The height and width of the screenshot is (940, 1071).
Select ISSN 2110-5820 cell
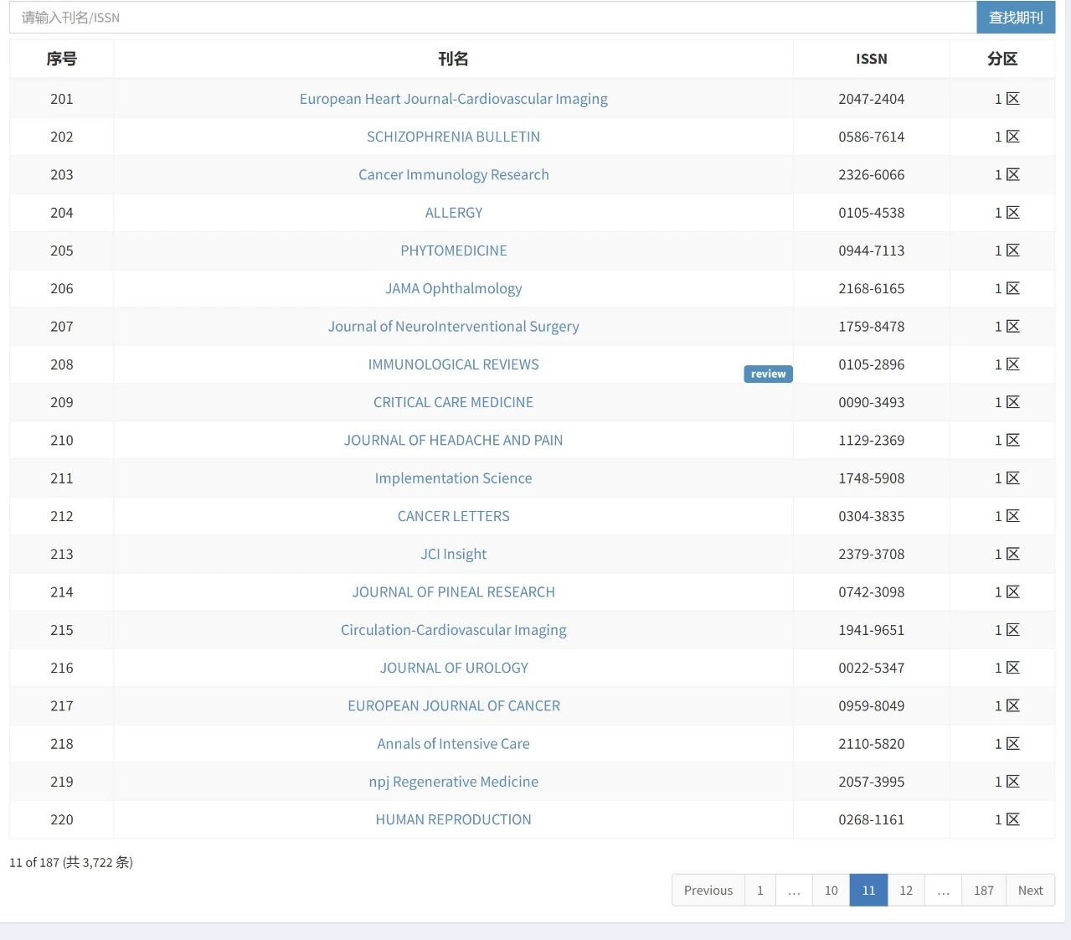click(872, 744)
